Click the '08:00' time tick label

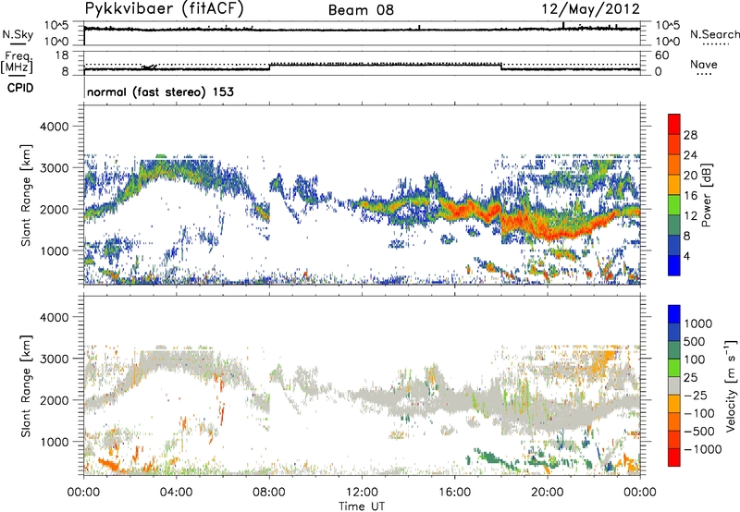tap(269, 493)
